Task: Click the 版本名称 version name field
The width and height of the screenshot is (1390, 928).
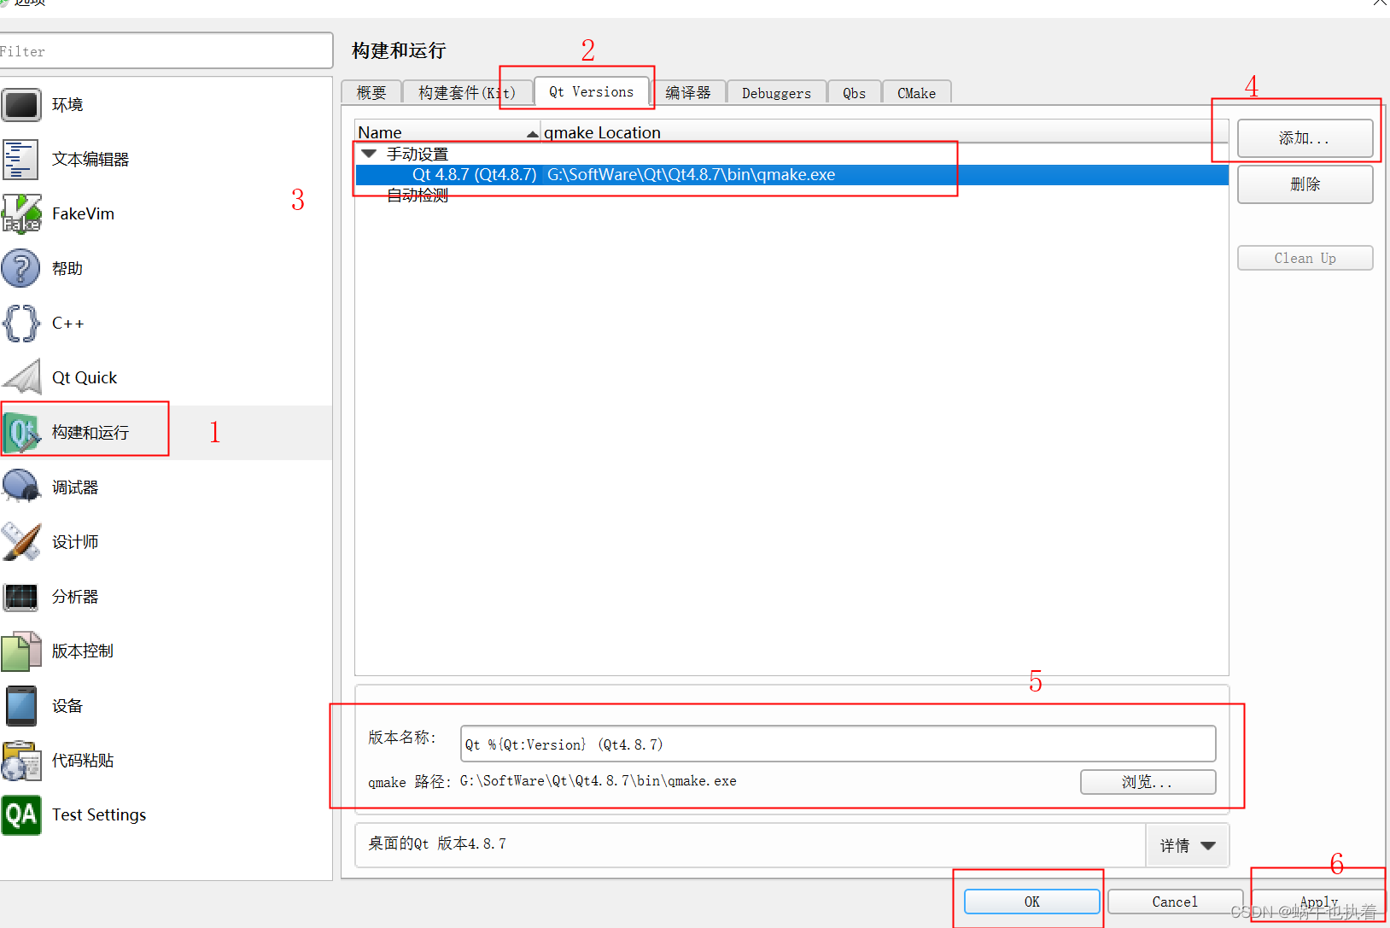Action: 838,744
